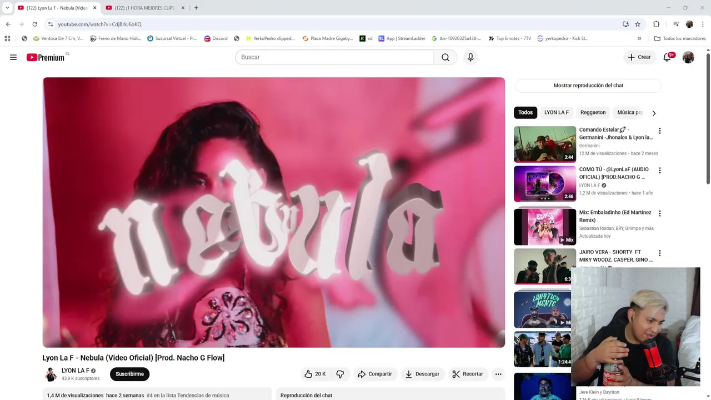The image size is (711, 400).
Task: Open the Chrome three-dot menu
Action: [703, 24]
